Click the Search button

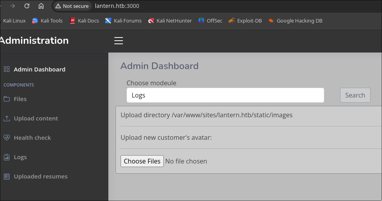tap(355, 95)
